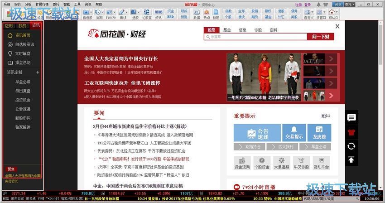The height and width of the screenshot is (203, 385).
Task: Expand the 自定义 dropdown arrow
Action: pos(312,12)
